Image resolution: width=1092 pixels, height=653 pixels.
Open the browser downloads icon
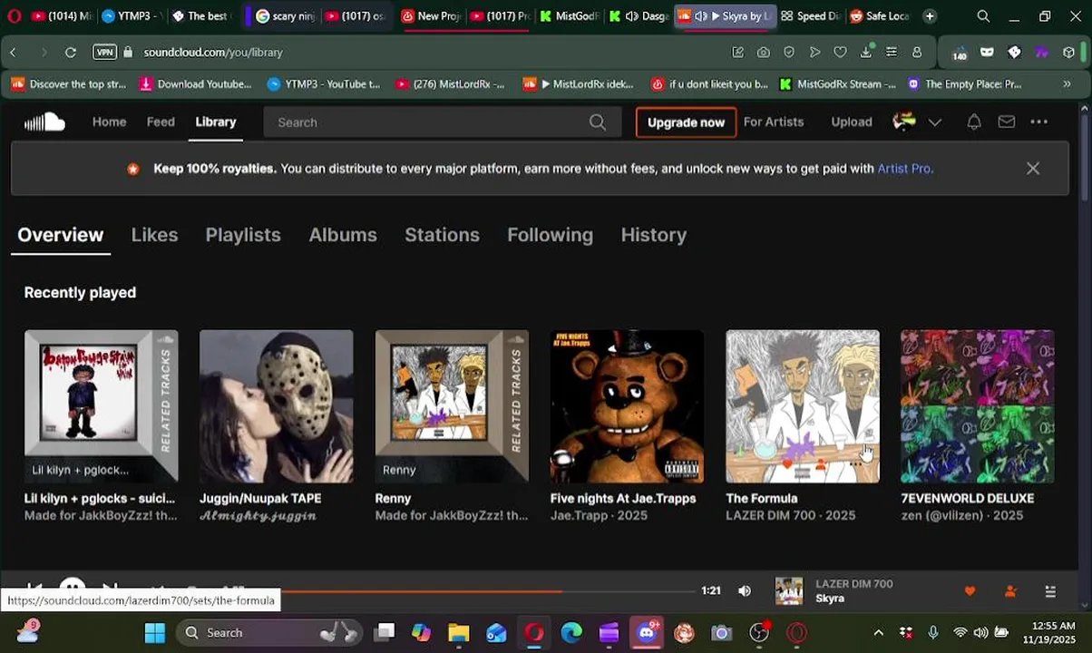tap(866, 53)
